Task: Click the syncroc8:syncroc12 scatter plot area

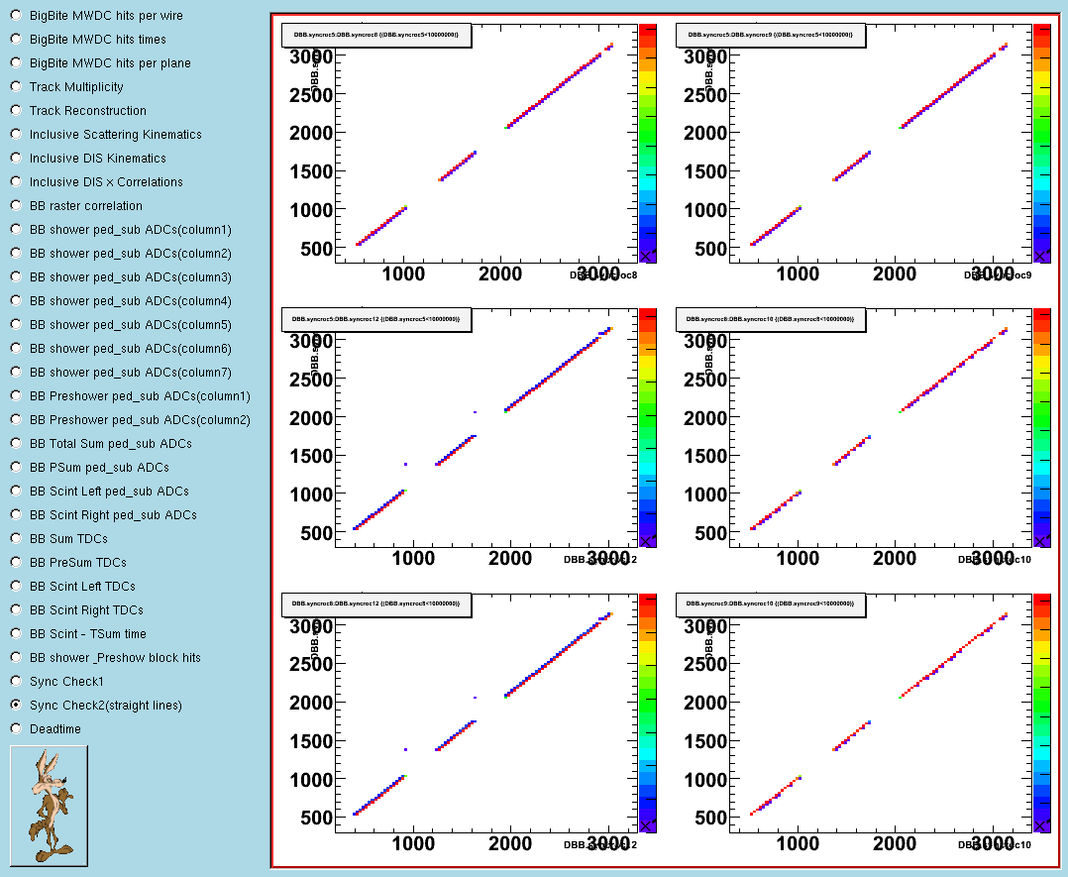Action: coord(487,713)
